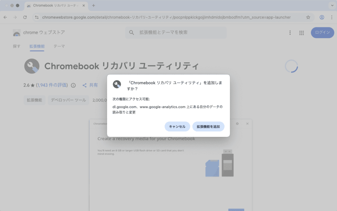Click the loading spinner on page
Viewport: 337px width, 211px height.
(x=292, y=66)
